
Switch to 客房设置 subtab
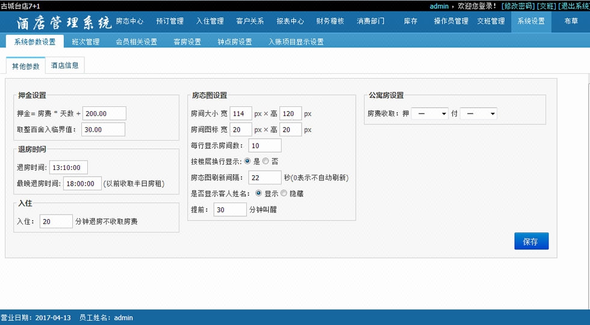click(x=187, y=41)
